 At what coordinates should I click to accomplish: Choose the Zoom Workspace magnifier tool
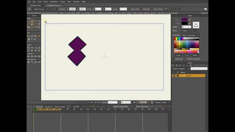click(32, 62)
